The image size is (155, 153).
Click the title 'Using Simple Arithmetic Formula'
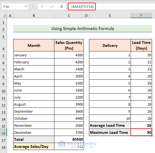(83, 29)
